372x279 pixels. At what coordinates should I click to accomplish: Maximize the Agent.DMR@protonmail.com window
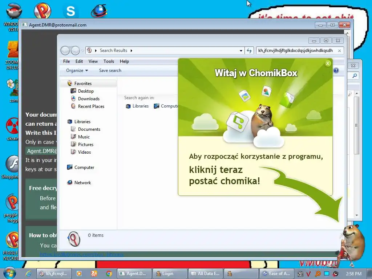point(332,25)
